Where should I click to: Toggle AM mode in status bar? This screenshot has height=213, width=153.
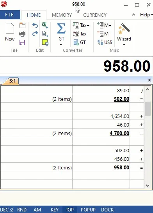(37, 209)
